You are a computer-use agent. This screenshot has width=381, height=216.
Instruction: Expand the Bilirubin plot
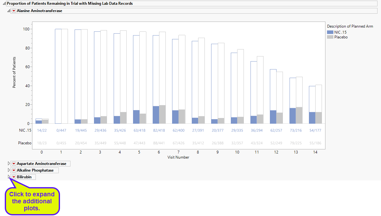[x=9, y=177]
